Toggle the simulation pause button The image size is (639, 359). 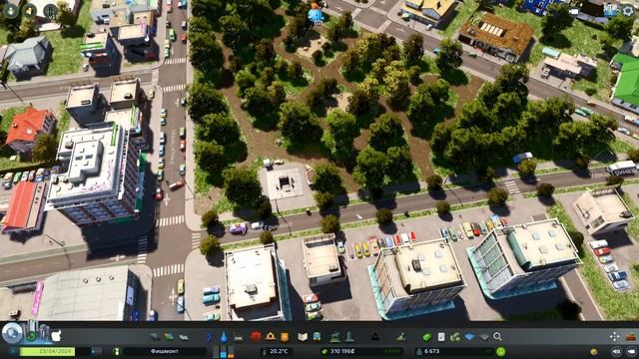tap(12, 351)
